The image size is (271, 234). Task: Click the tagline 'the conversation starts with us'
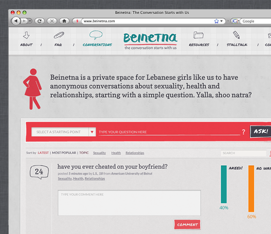pos(150,48)
